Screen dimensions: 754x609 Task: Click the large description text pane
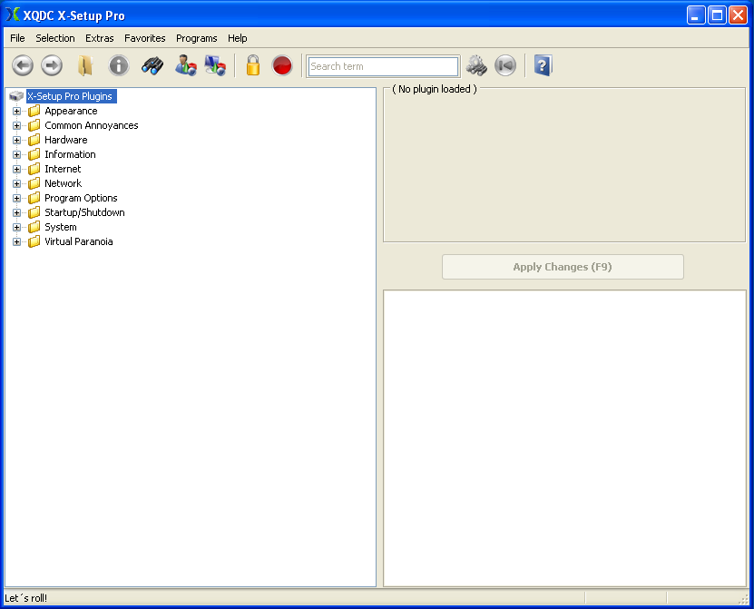[x=564, y=438]
